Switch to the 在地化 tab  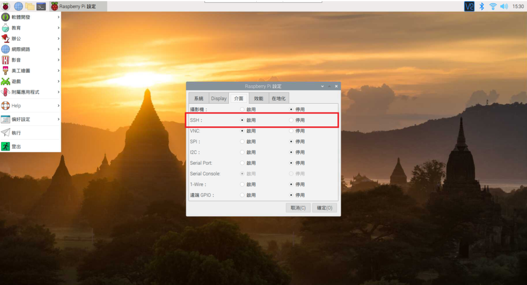[278, 99]
